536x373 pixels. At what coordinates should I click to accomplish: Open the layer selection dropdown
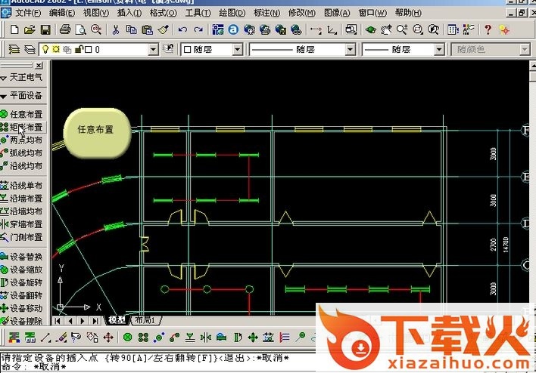pos(154,50)
